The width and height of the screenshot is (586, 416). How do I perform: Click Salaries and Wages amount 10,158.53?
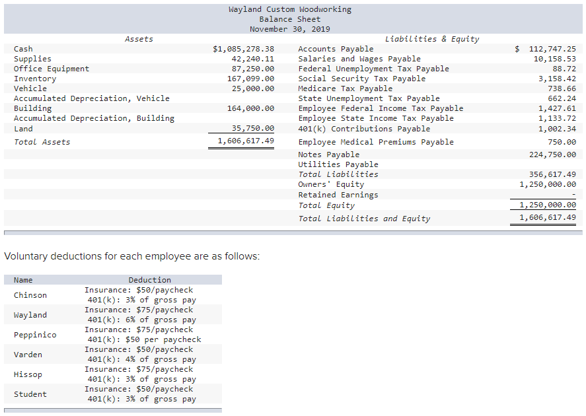pyautogui.click(x=555, y=59)
